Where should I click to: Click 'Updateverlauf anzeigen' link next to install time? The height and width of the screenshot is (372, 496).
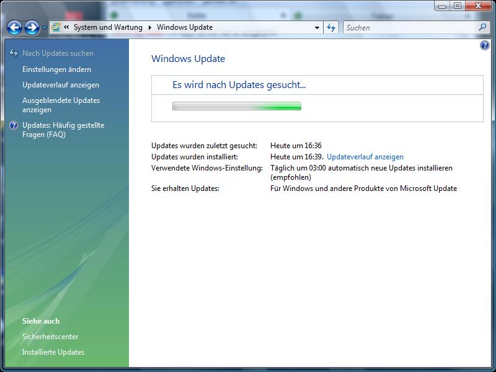[365, 157]
